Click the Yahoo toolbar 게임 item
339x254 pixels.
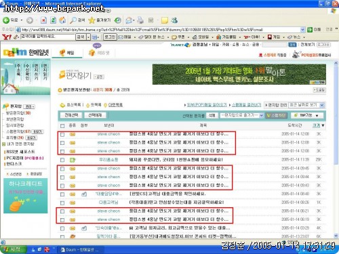point(274,37)
